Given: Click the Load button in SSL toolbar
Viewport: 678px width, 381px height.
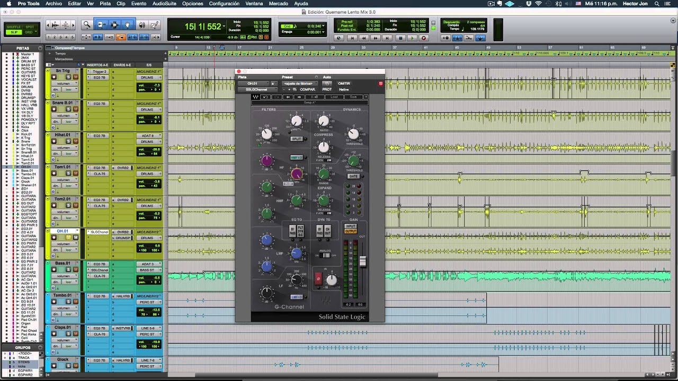Looking at the screenshot, I should pos(335,97).
